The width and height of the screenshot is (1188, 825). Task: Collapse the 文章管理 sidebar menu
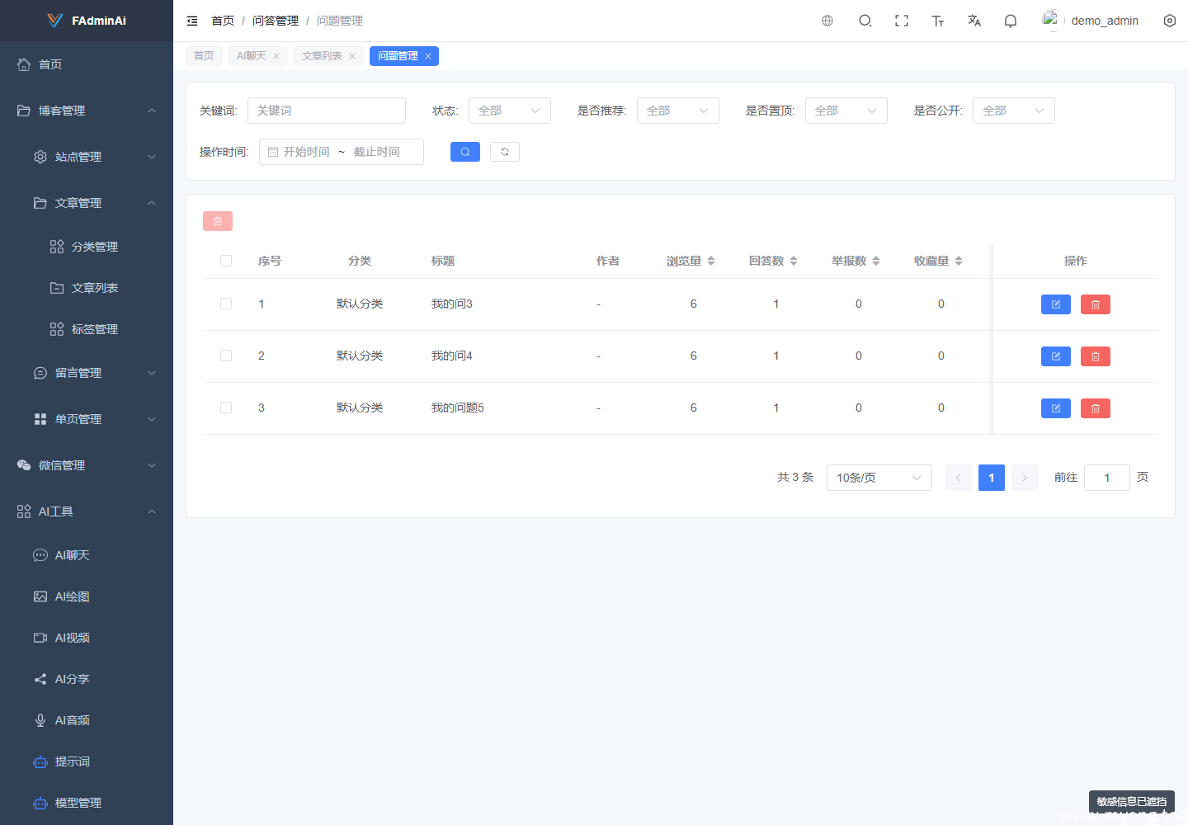pos(87,203)
